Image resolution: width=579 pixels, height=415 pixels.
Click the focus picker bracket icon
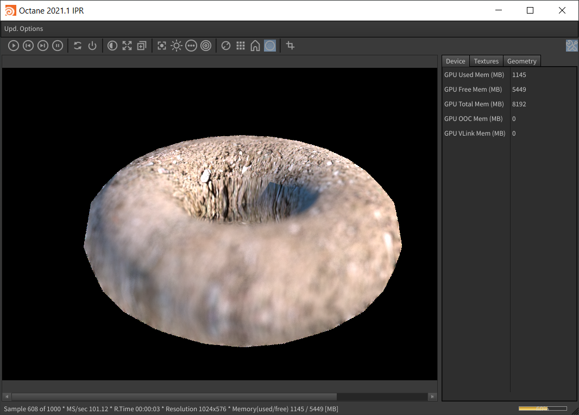point(162,46)
